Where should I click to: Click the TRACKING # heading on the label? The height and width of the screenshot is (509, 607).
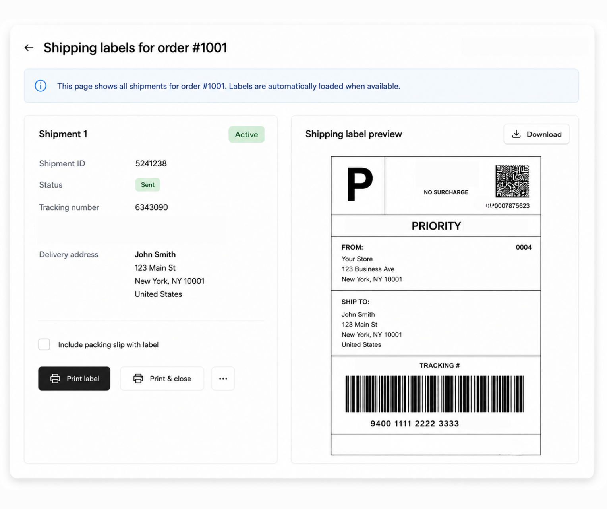439,366
